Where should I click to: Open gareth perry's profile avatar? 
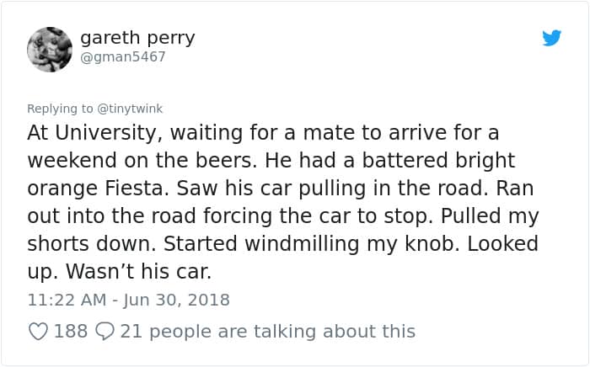point(50,49)
